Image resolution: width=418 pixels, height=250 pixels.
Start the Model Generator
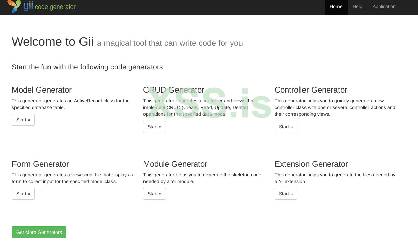point(23,120)
